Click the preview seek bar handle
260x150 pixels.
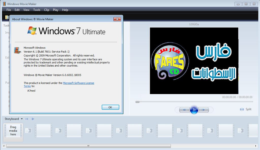point(137,102)
